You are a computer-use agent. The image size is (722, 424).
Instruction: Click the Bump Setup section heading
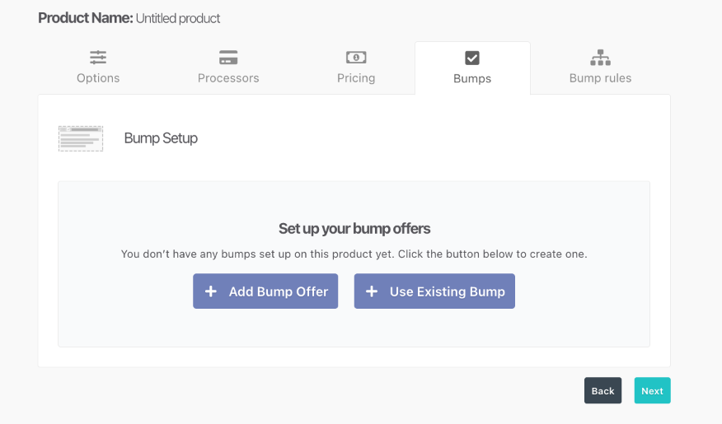pyautogui.click(x=161, y=138)
